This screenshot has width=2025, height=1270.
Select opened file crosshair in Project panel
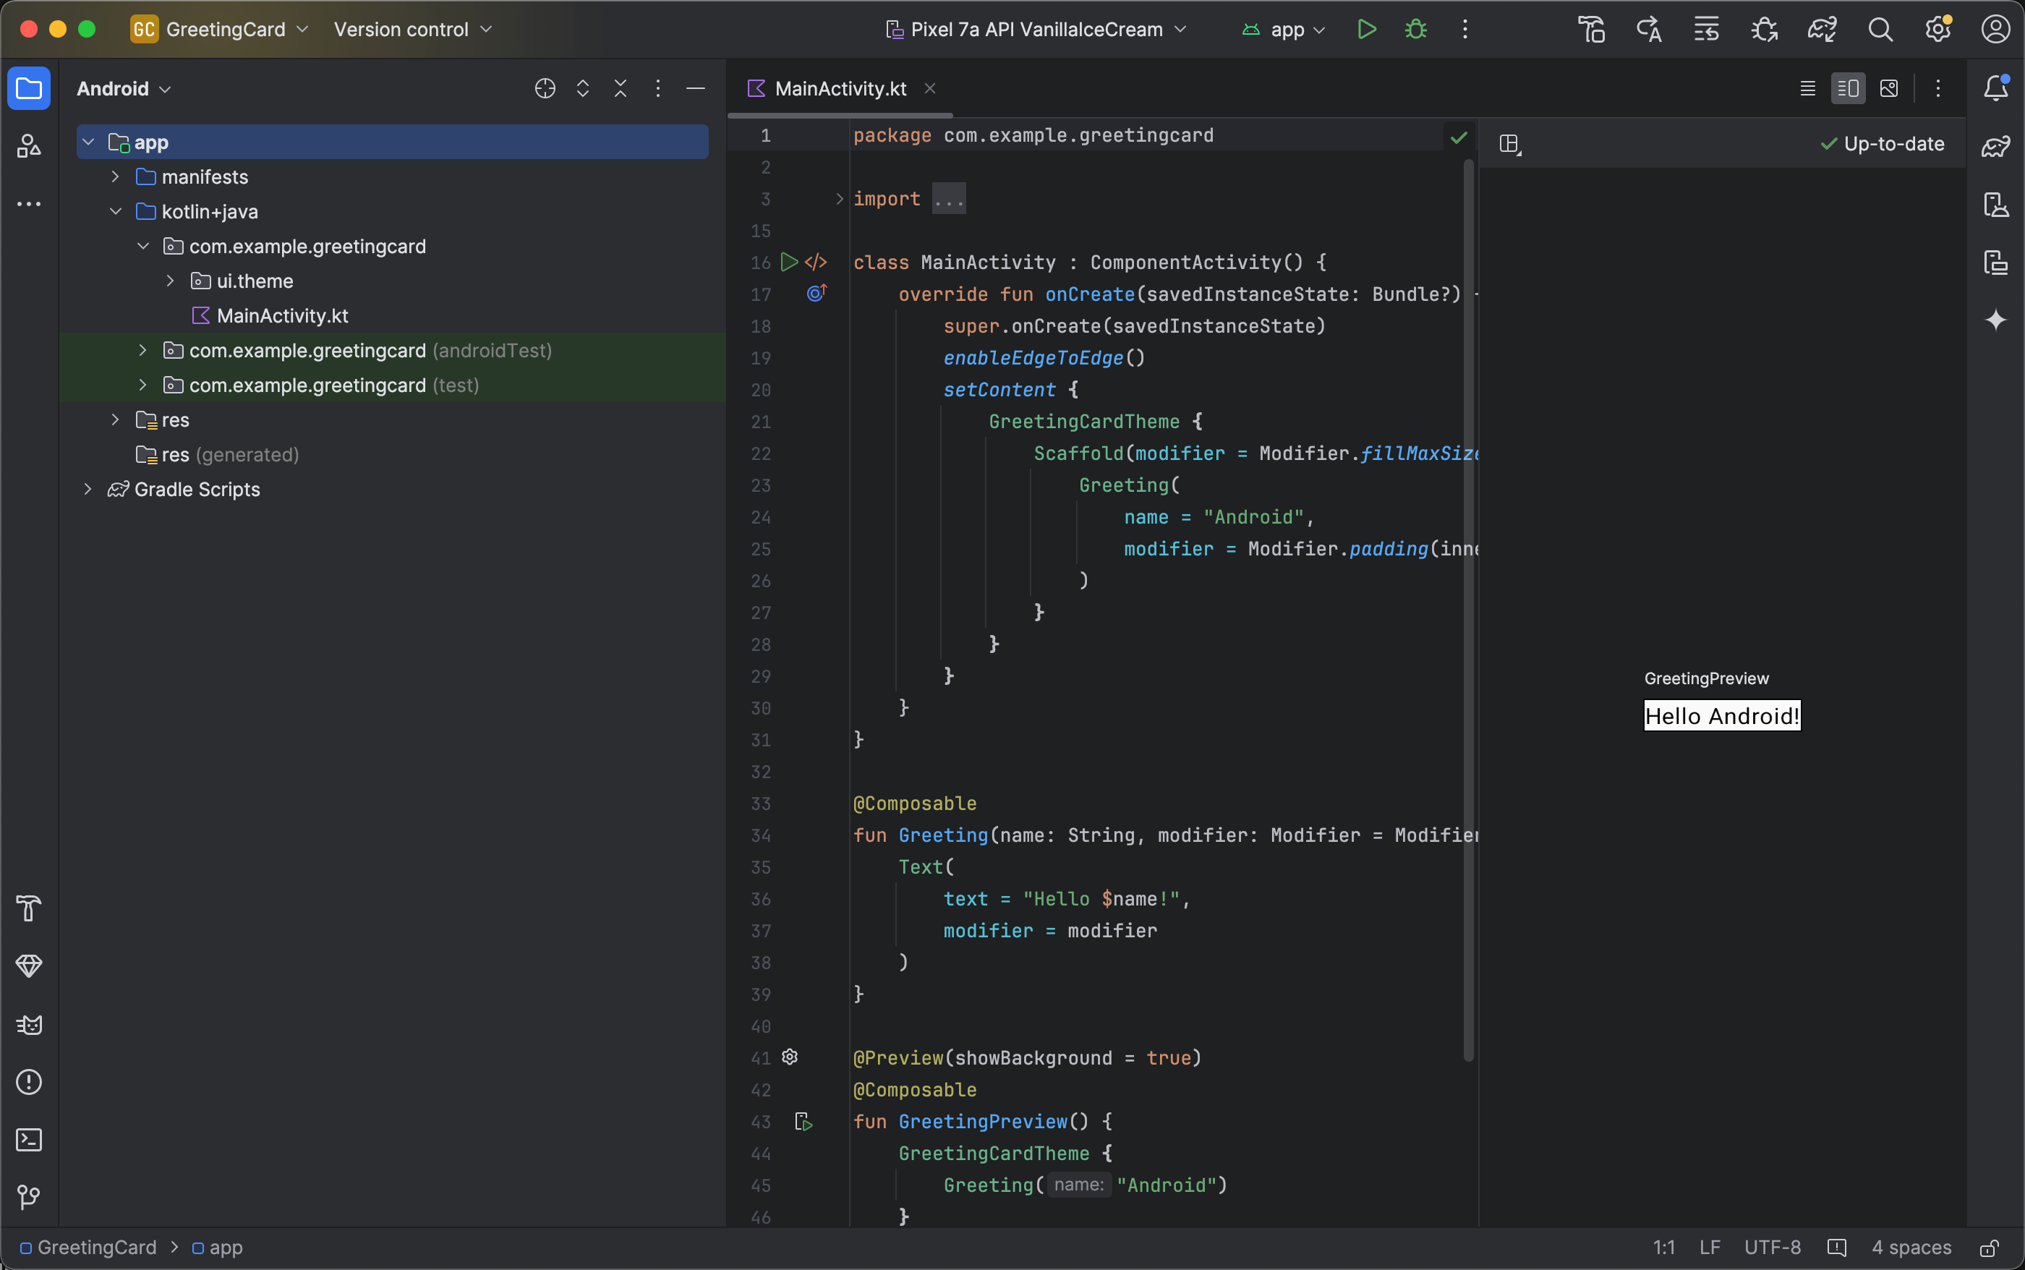[x=545, y=88]
